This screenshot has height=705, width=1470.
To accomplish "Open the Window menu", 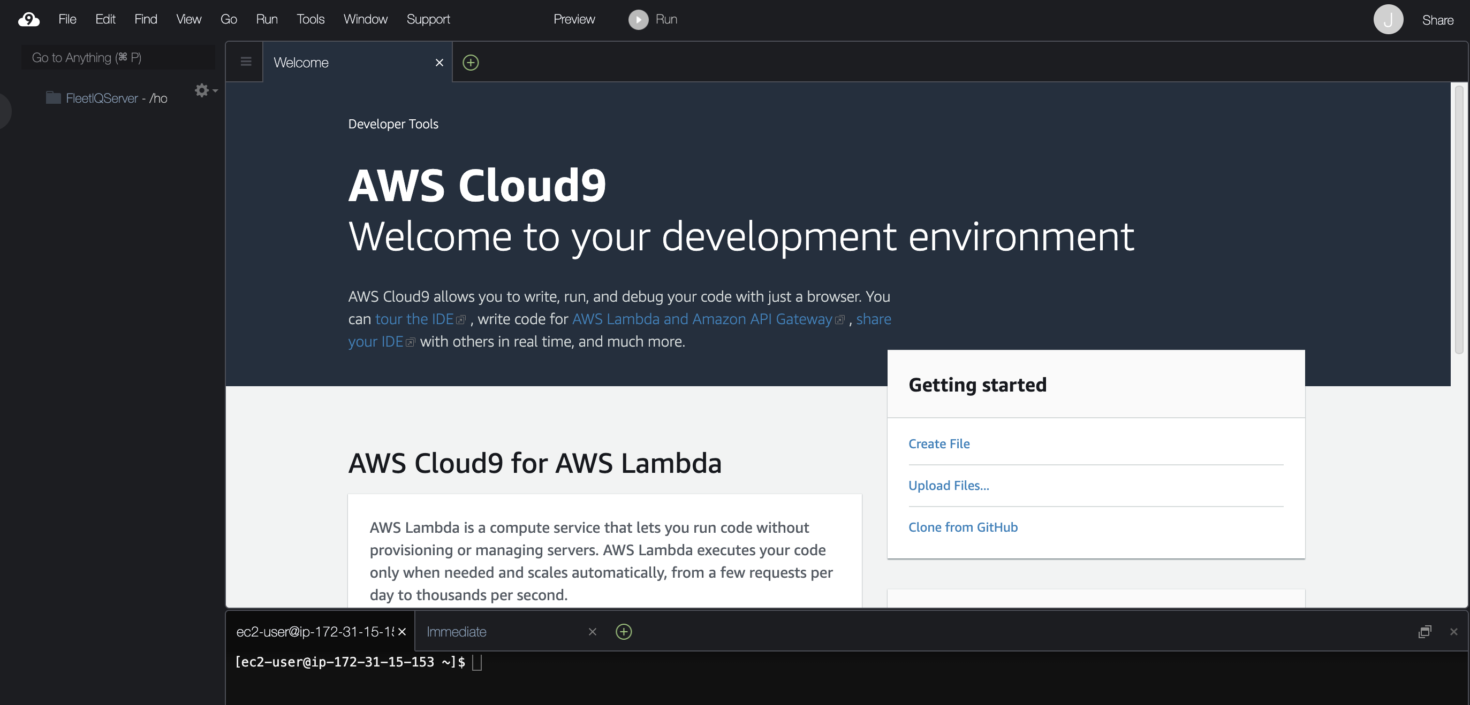I will (x=365, y=19).
